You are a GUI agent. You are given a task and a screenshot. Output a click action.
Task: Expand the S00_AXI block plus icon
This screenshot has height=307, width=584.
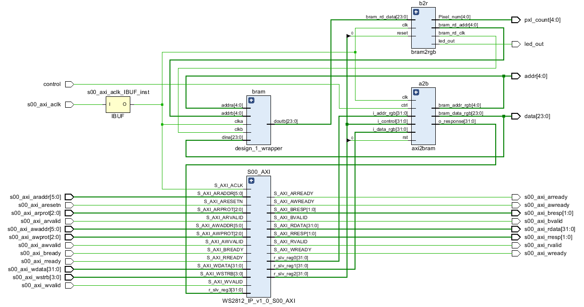251,180
